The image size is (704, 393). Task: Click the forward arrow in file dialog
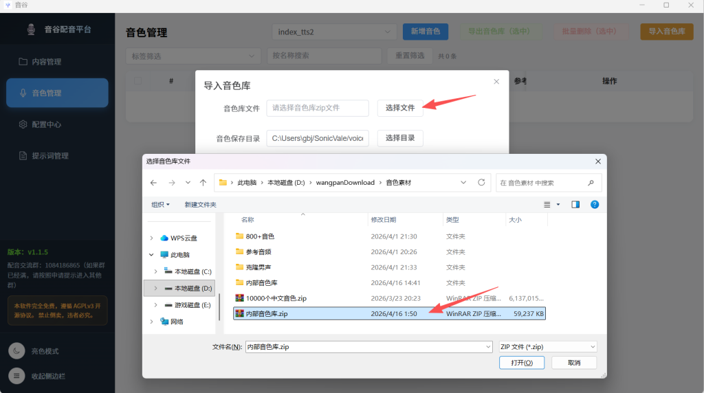[x=171, y=183]
